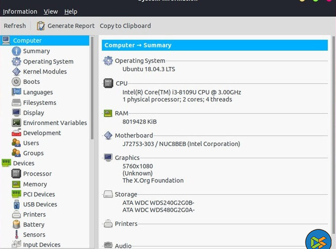Select the Languages flag icon
Viewport: 336px width, 249px height.
tap(16, 92)
